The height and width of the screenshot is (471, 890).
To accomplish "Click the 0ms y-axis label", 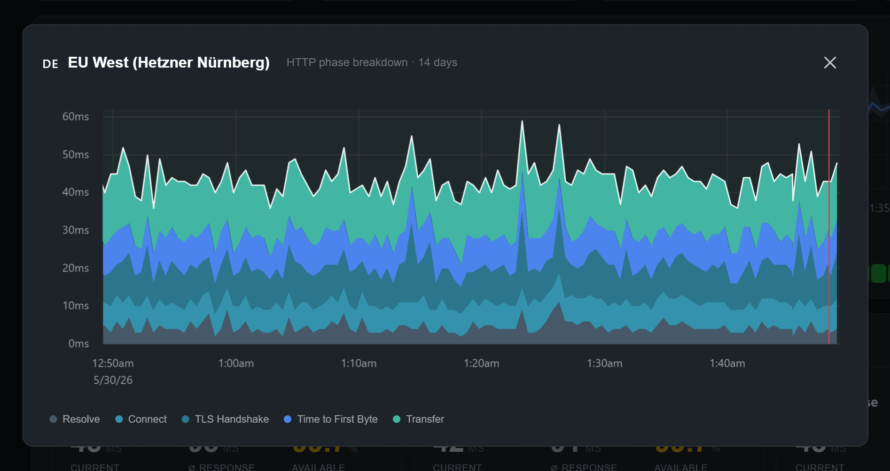I will tap(78, 343).
